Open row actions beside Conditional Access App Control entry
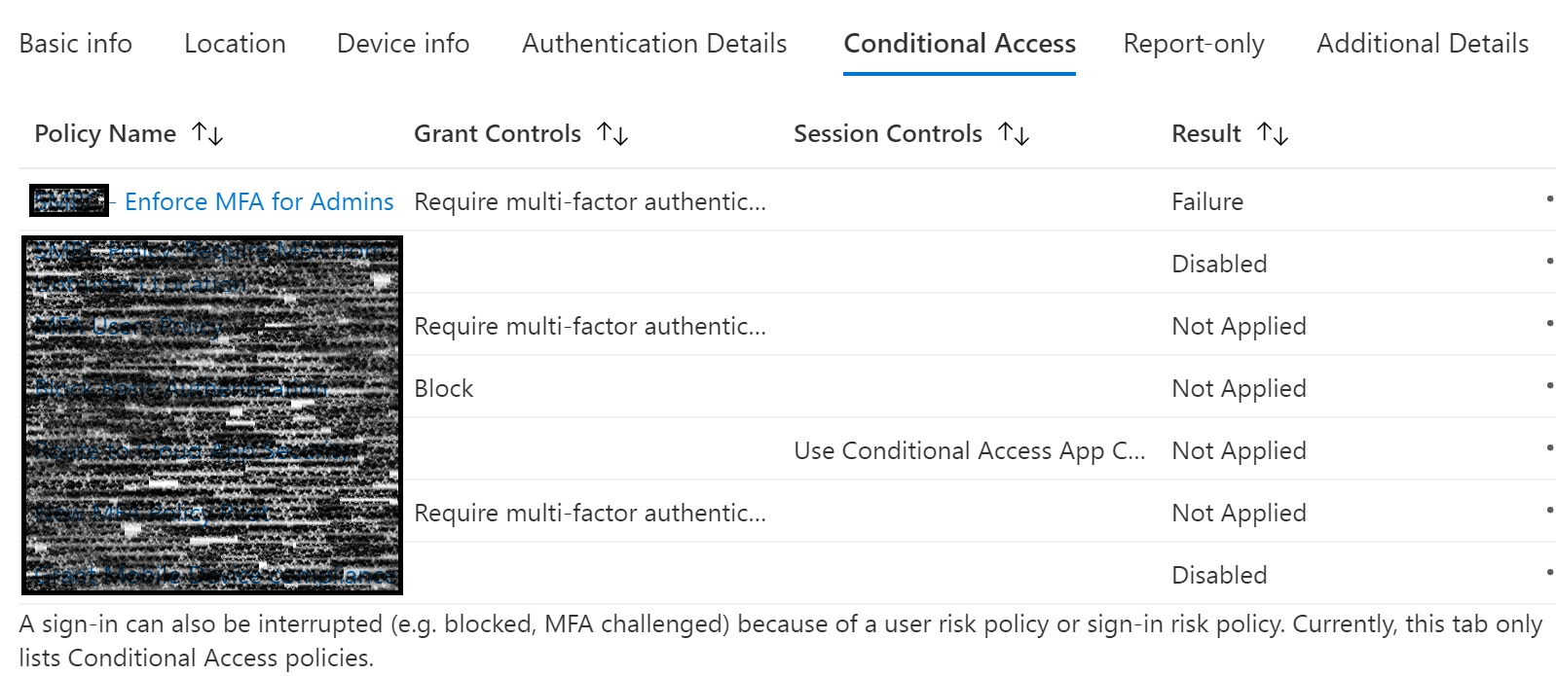This screenshot has height=676, width=1556. coord(1546,447)
